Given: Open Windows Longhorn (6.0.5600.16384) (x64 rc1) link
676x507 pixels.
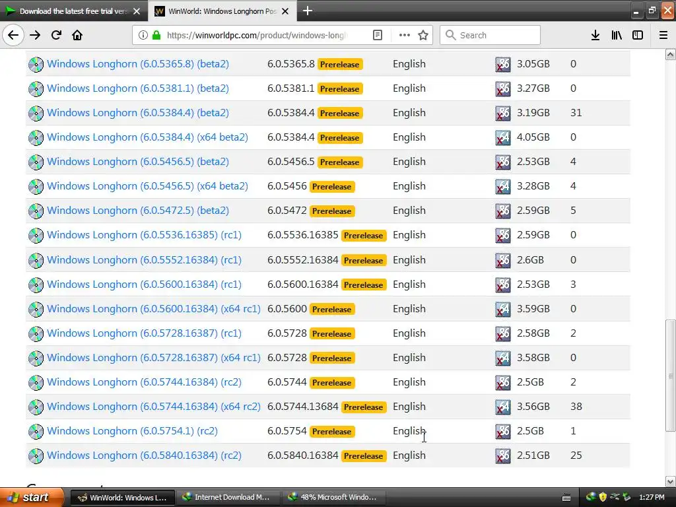Looking at the screenshot, I should [x=154, y=309].
